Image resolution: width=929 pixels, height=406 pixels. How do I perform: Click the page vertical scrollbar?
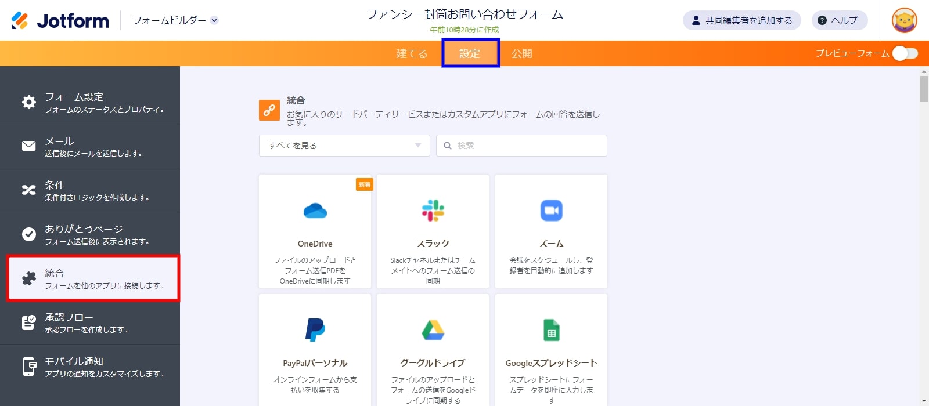924,232
